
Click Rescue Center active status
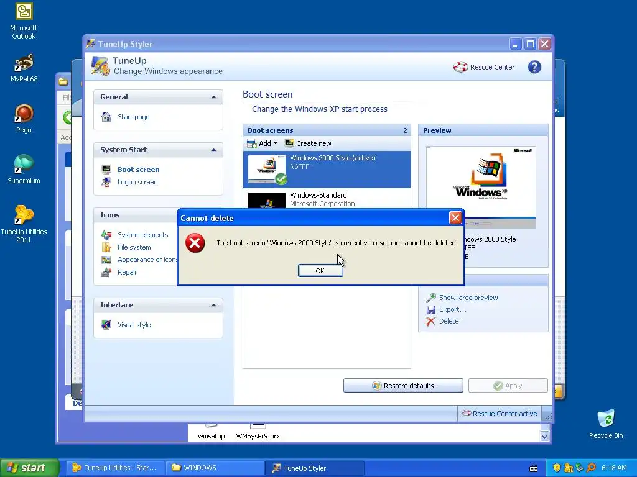click(x=500, y=414)
